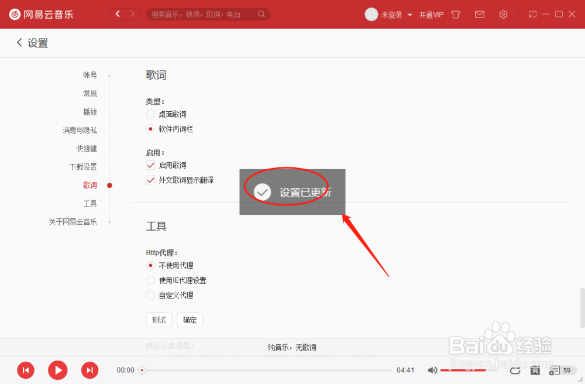The width and height of the screenshot is (585, 384).
Task: Jump to 帐号 settings section
Action: [x=90, y=75]
